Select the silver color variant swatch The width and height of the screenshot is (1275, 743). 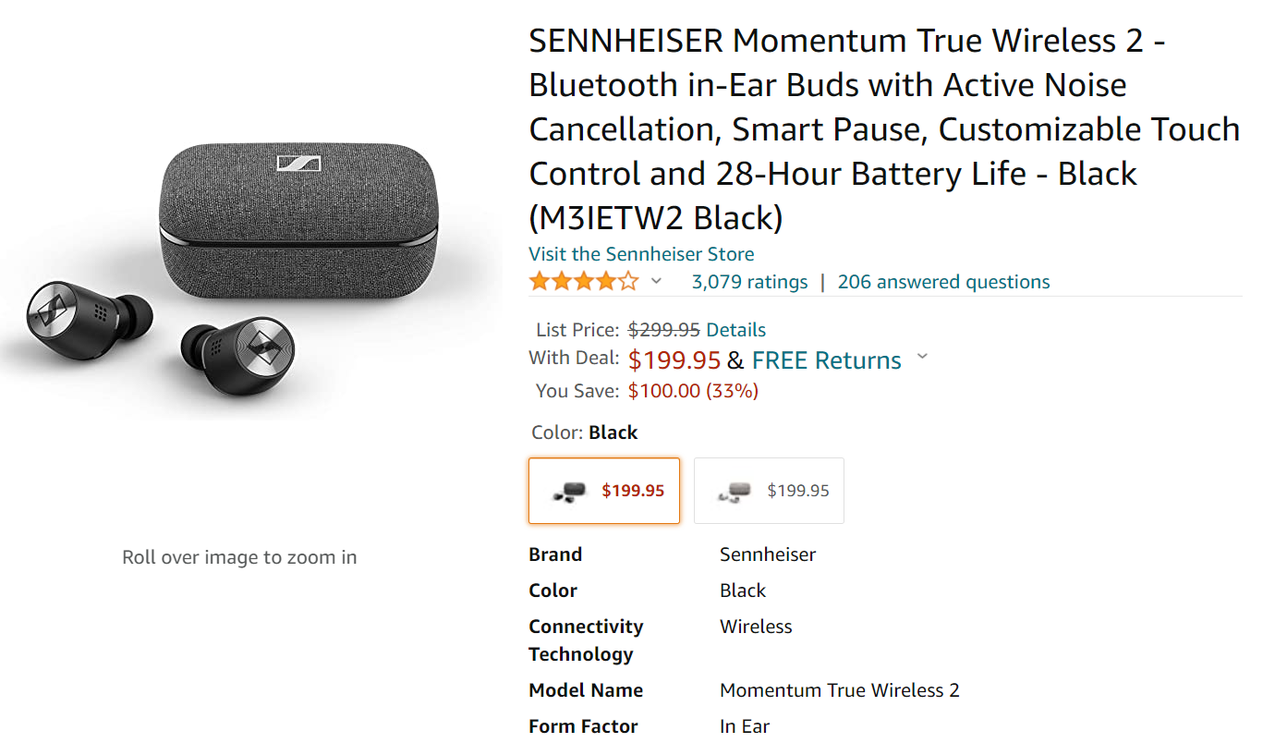pos(769,490)
